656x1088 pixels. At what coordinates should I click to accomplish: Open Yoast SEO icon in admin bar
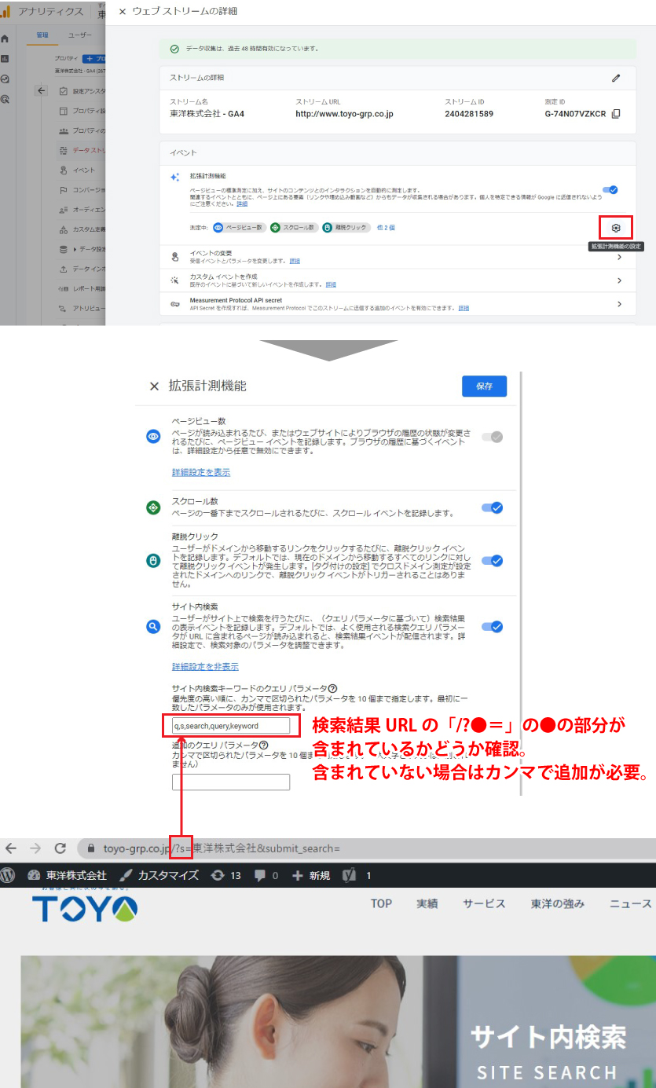pyautogui.click(x=350, y=874)
